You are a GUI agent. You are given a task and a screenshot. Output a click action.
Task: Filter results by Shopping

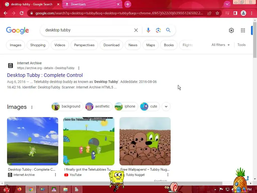[x=38, y=45]
